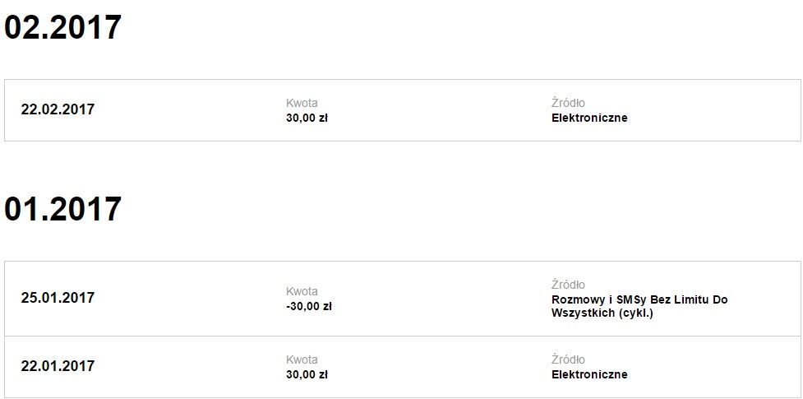Select the 22.02.2017 transaction date
Image resolution: width=803 pixels, height=399 pixels.
pyautogui.click(x=58, y=109)
